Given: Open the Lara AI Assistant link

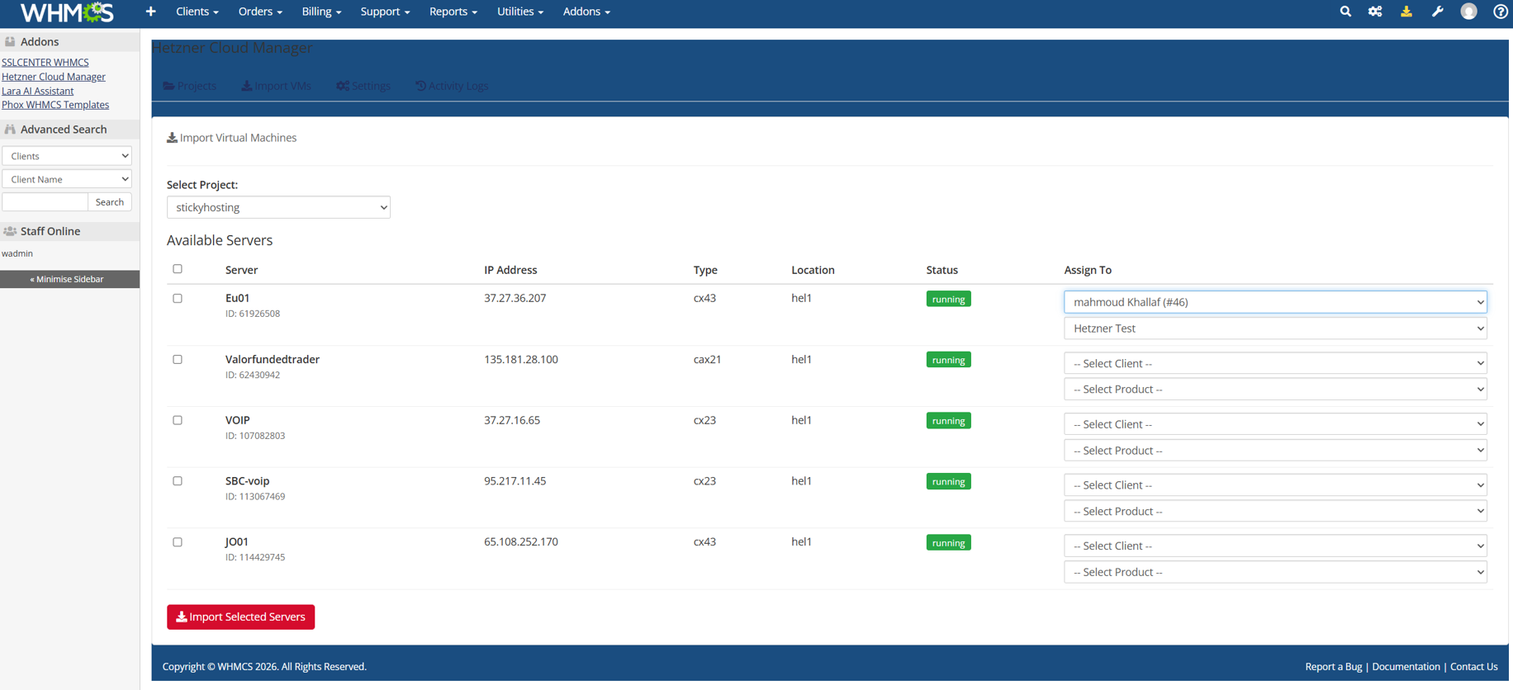Looking at the screenshot, I should (38, 91).
